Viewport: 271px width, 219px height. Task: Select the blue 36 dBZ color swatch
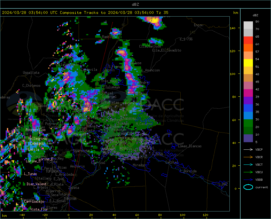(248, 108)
